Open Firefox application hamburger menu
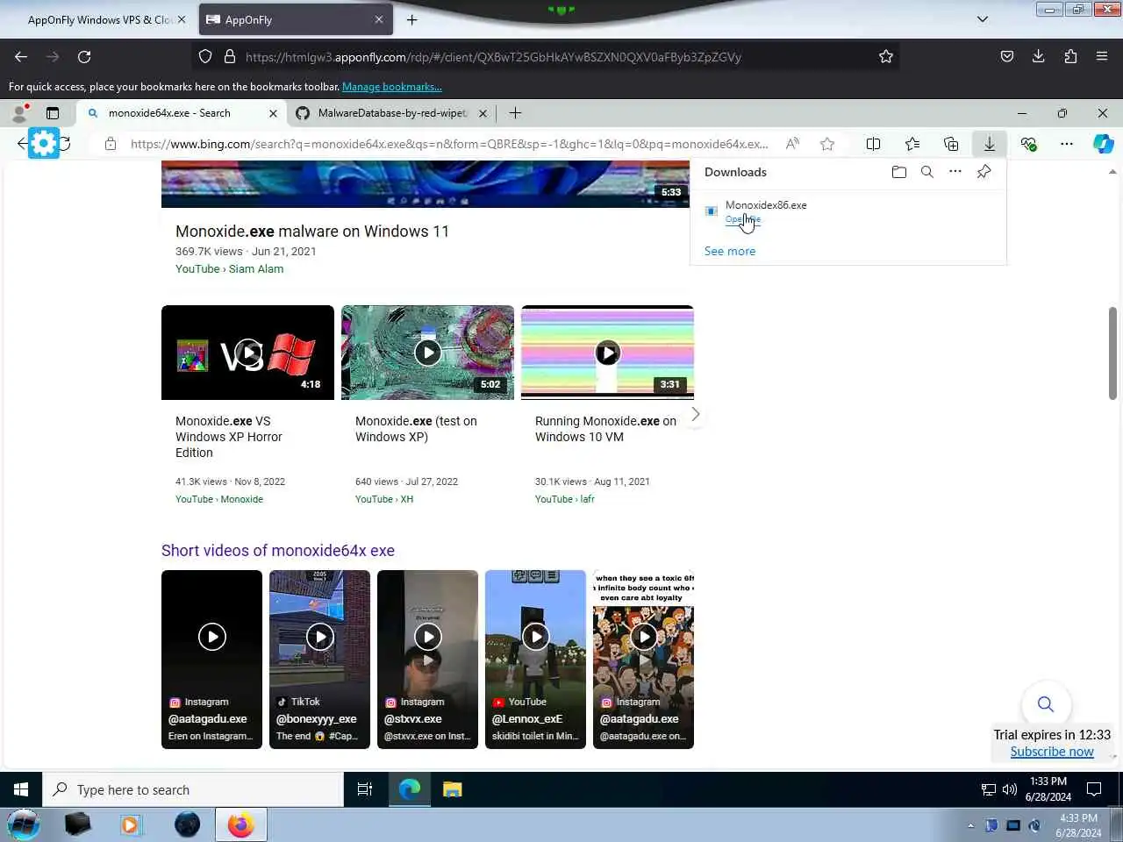1123x842 pixels. coord(1102,57)
